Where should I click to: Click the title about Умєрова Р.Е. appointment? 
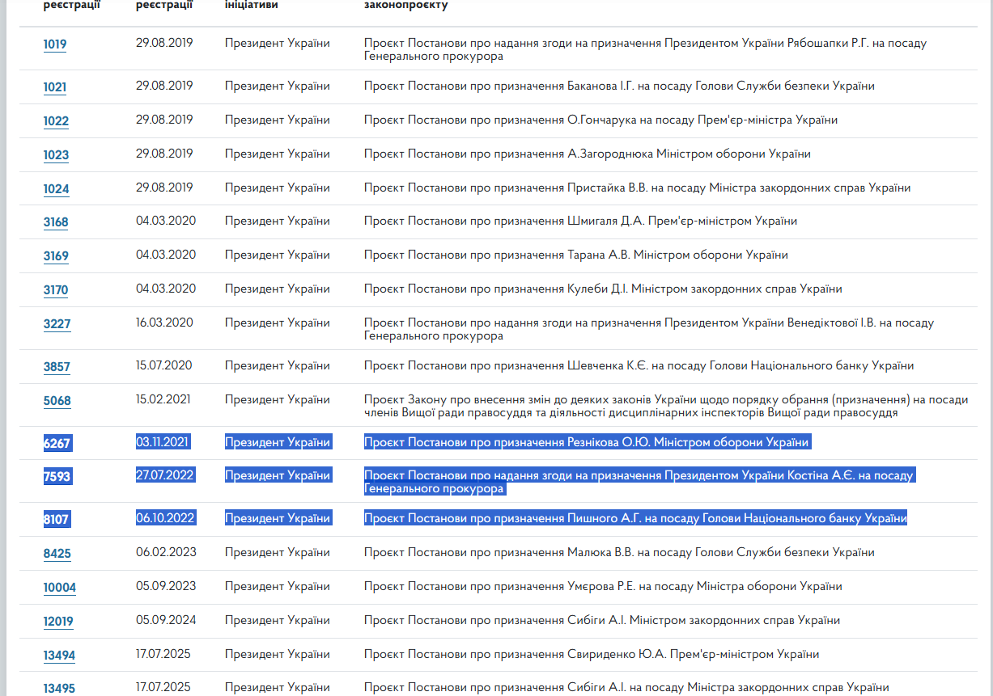click(x=603, y=586)
